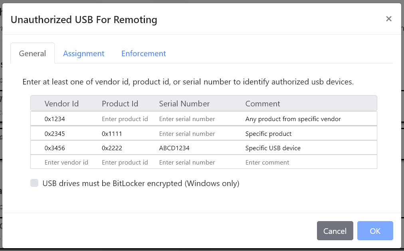The image size is (404, 251).
Task: Enable BitLocker encryption requirement for USB drives
Action: pos(34,183)
